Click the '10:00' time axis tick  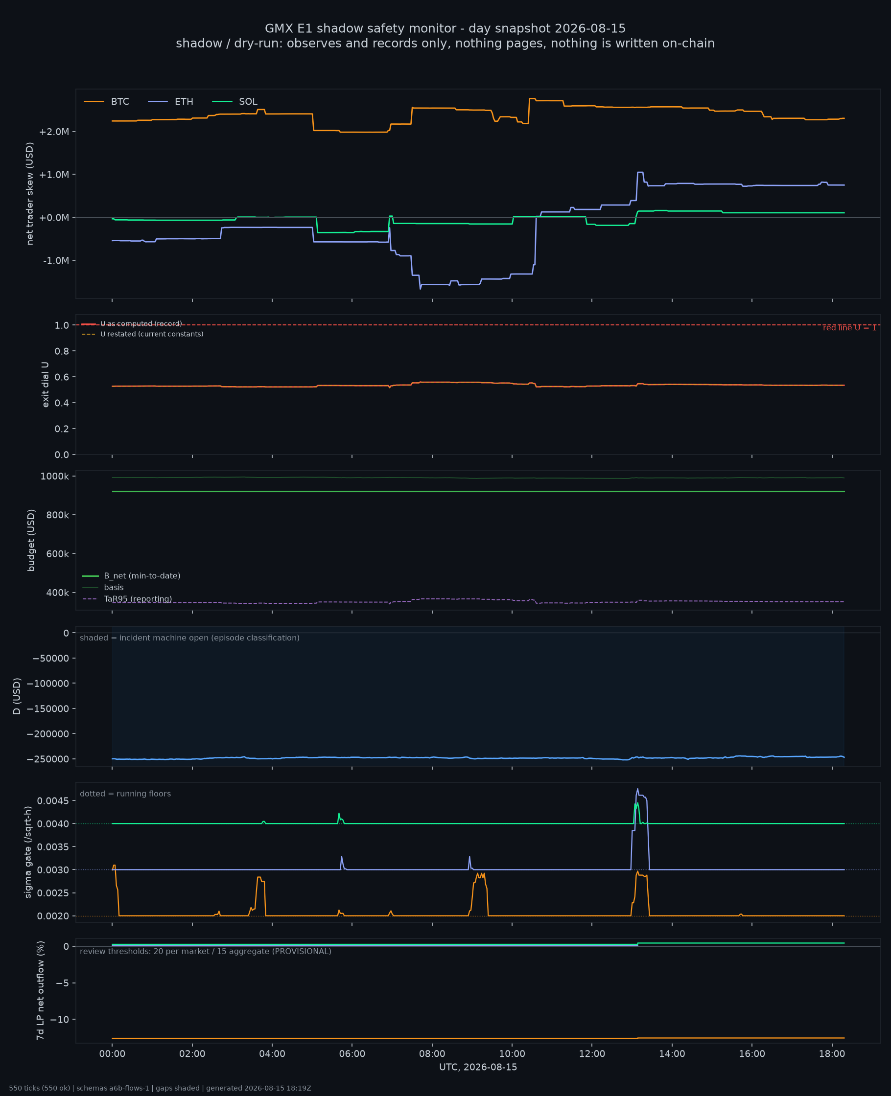pyautogui.click(x=512, y=1054)
